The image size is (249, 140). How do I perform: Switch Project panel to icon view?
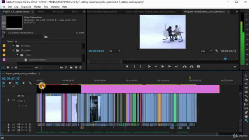click(8, 67)
